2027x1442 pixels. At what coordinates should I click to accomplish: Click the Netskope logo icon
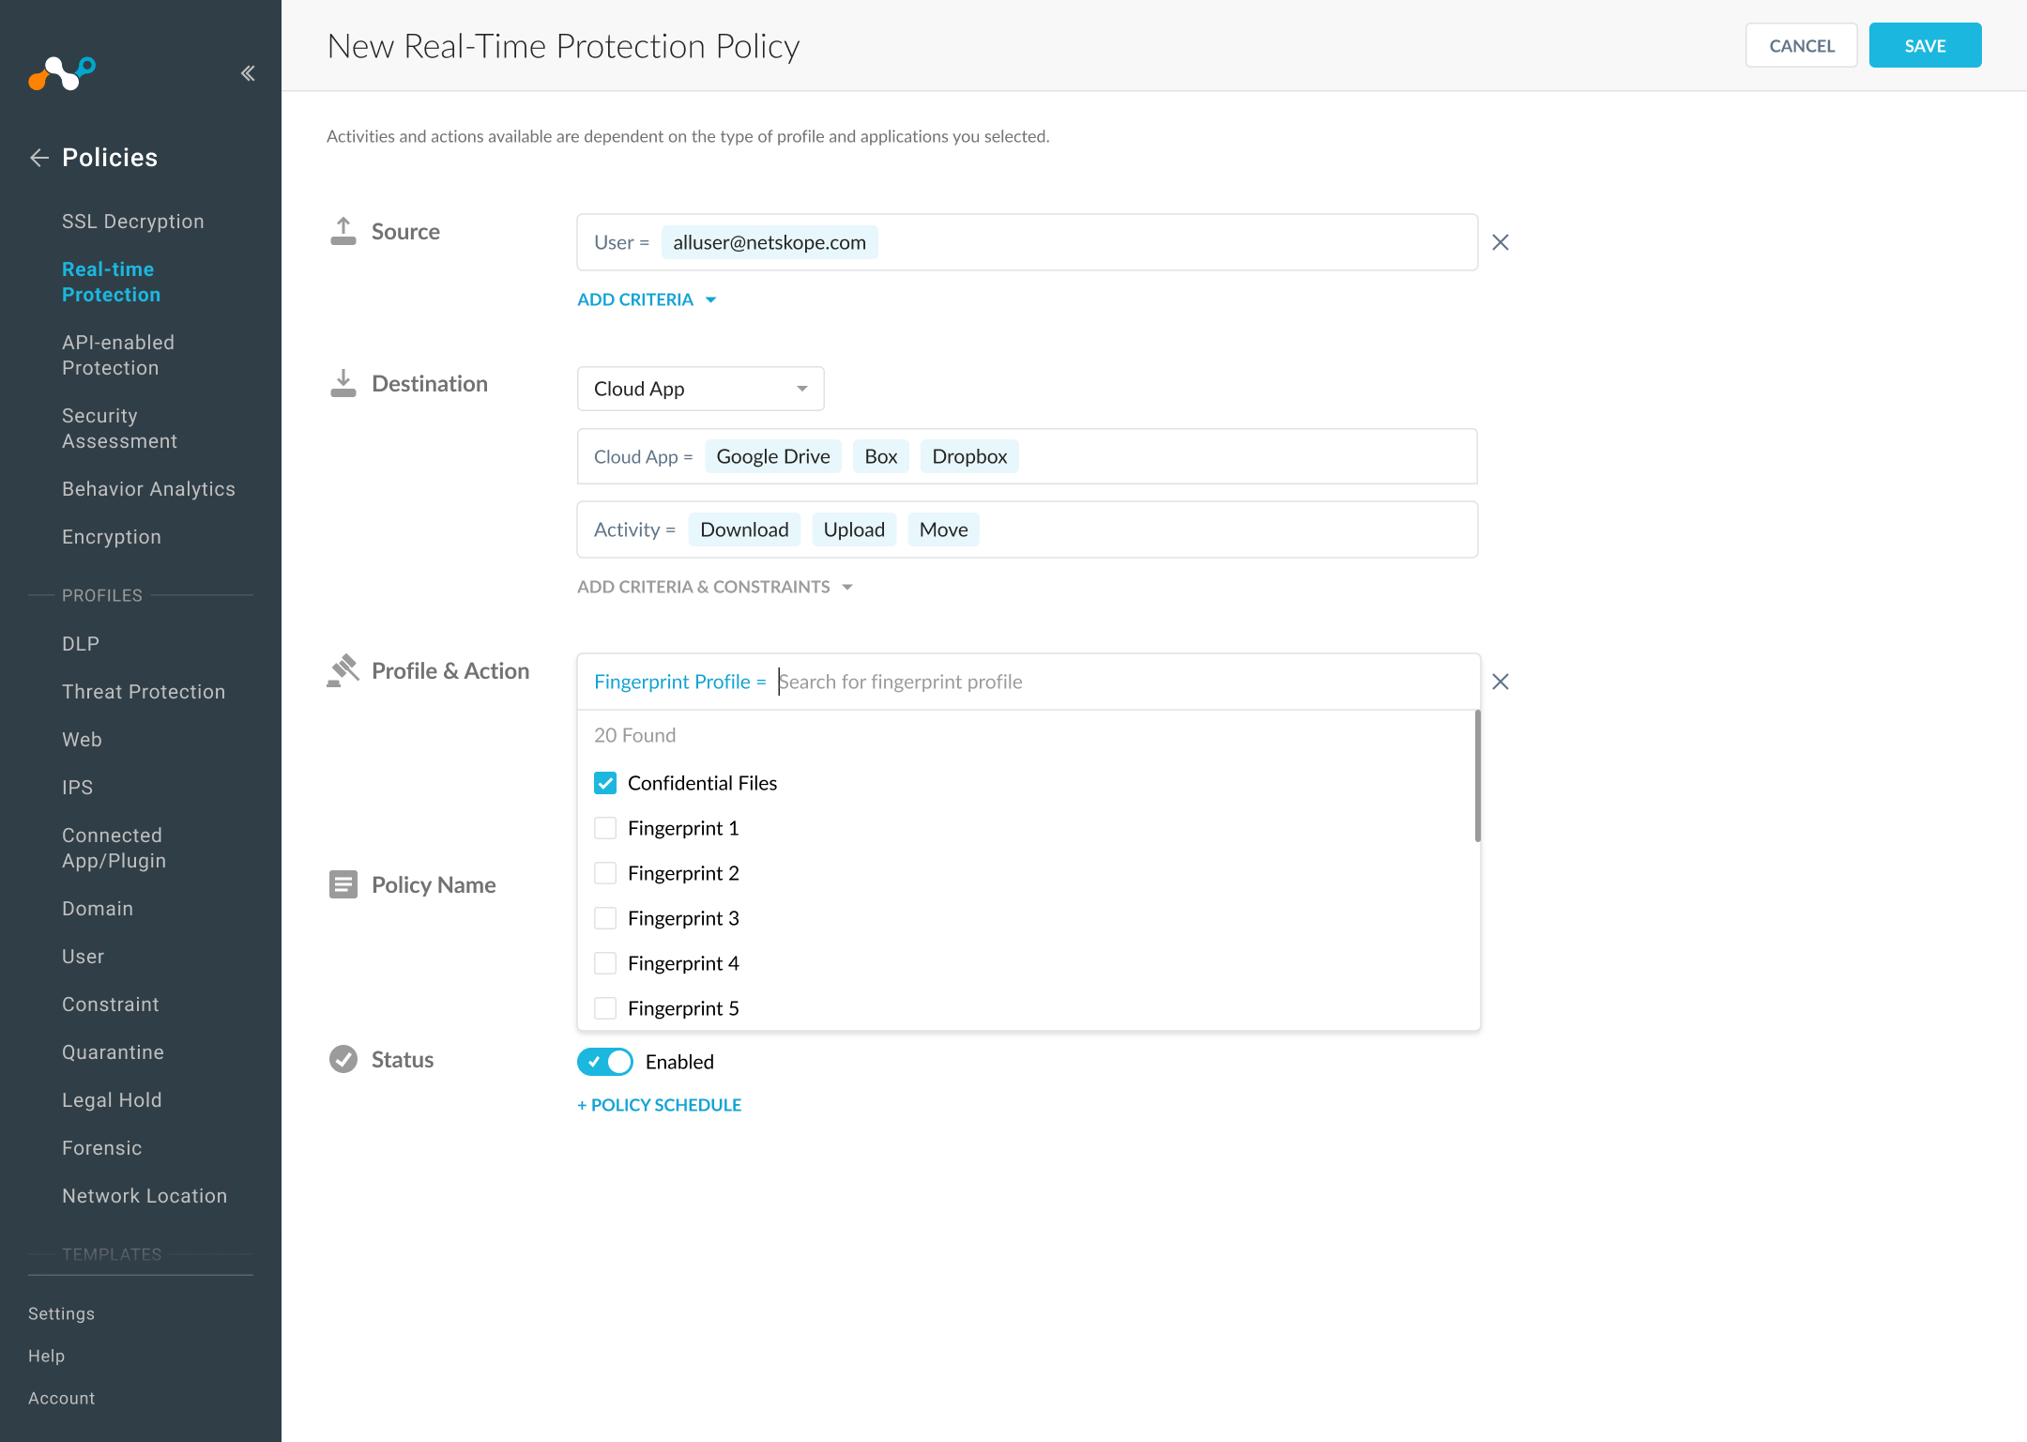(x=62, y=73)
